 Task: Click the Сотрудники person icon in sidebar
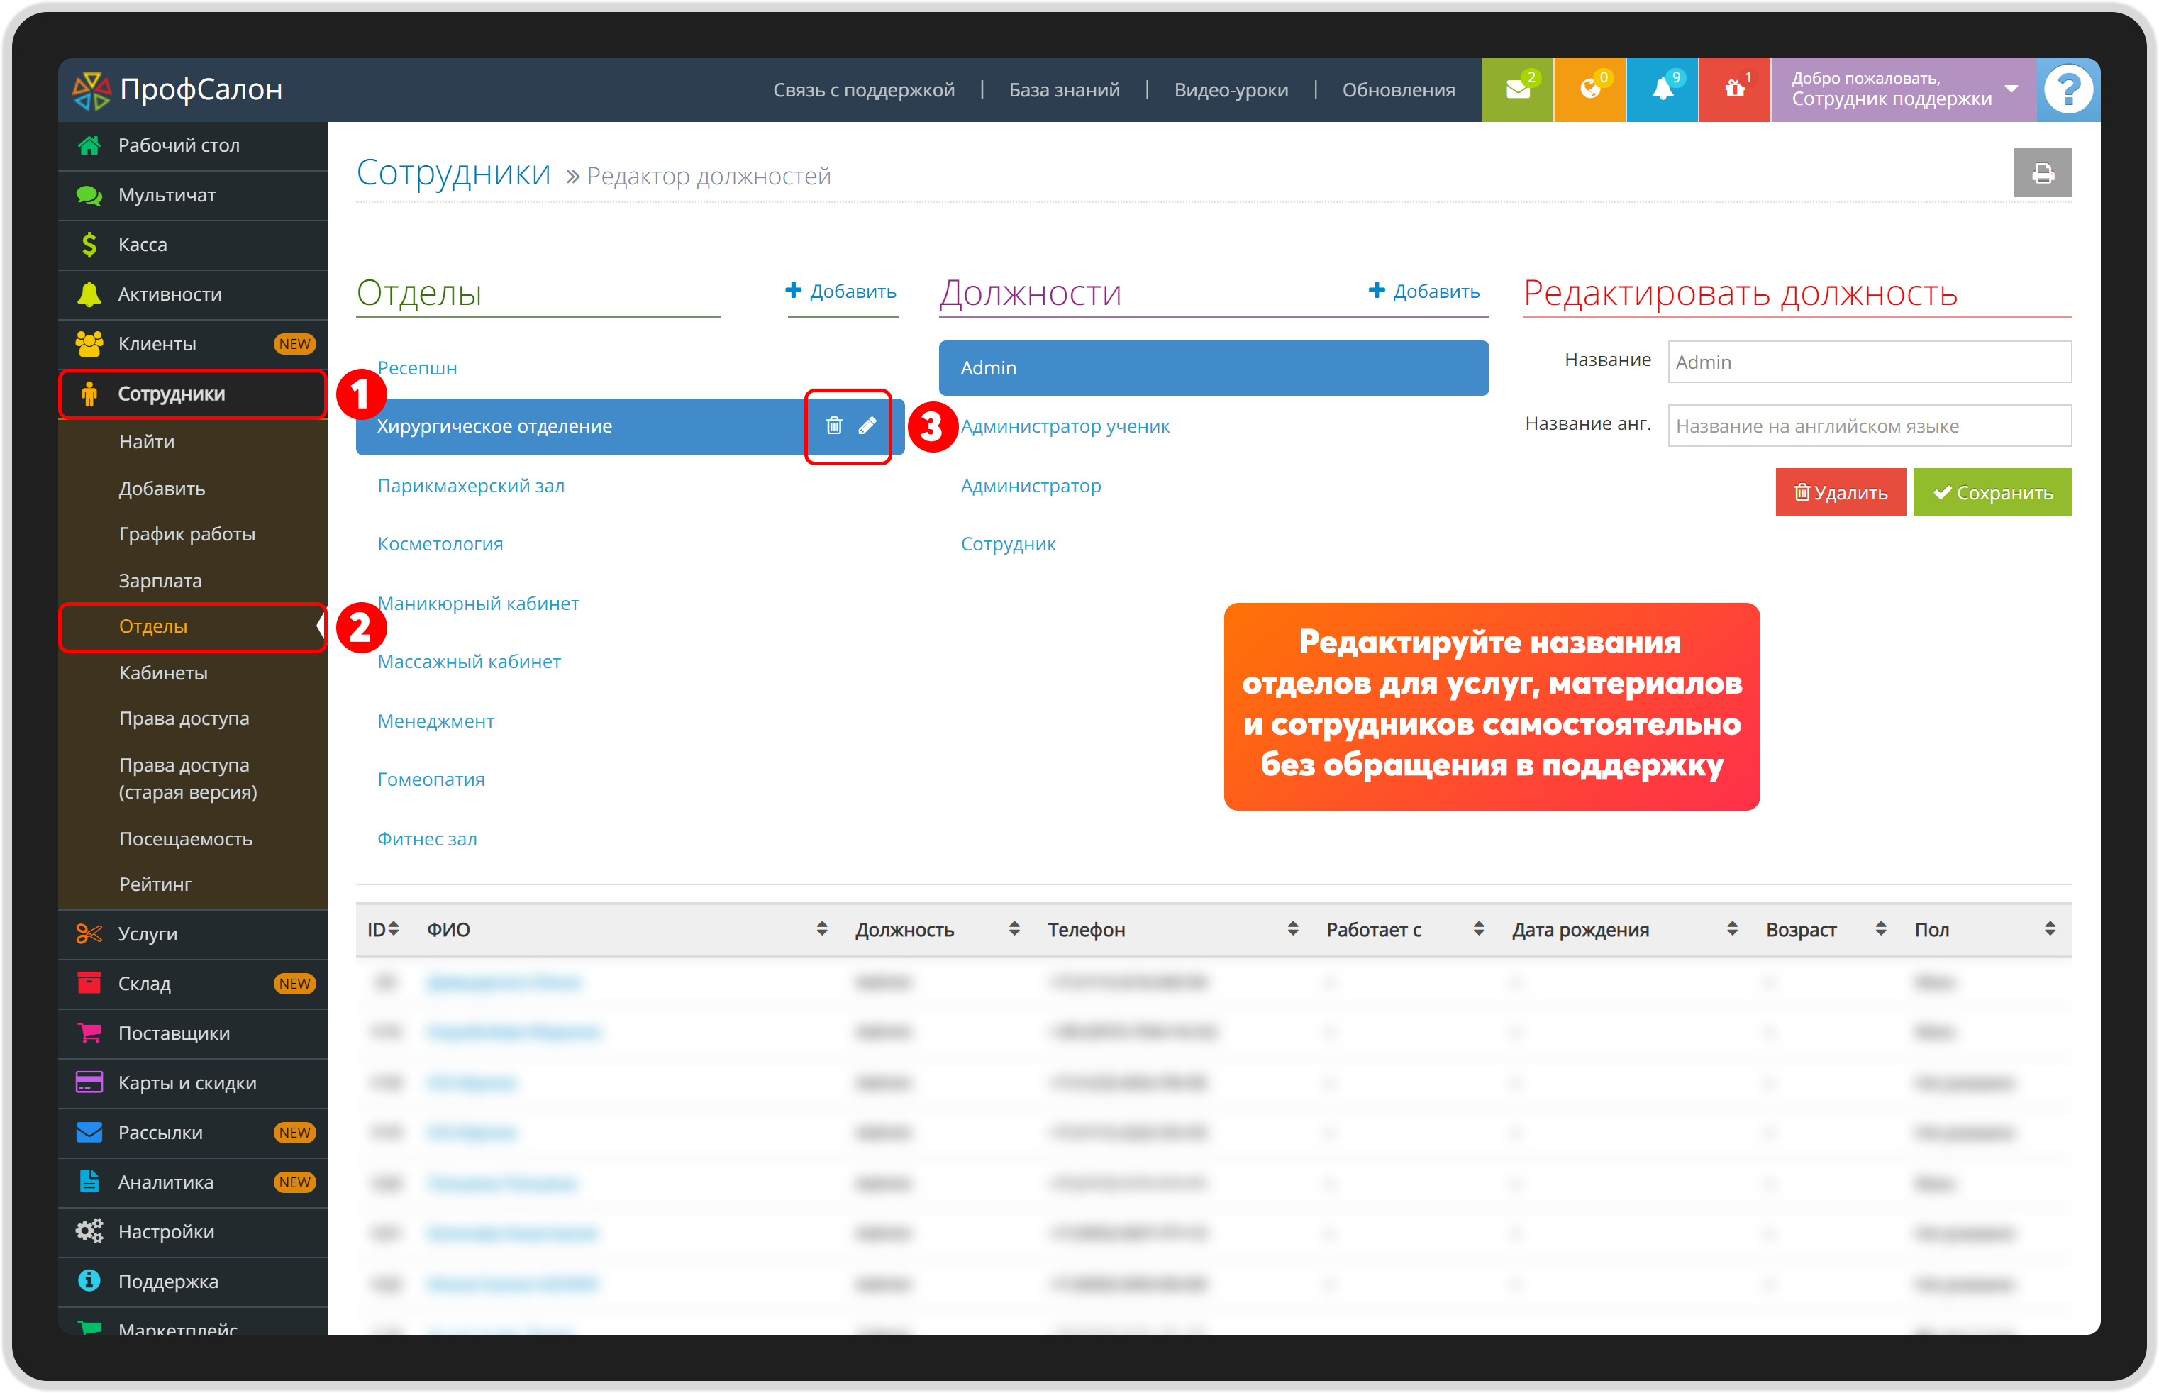(89, 394)
